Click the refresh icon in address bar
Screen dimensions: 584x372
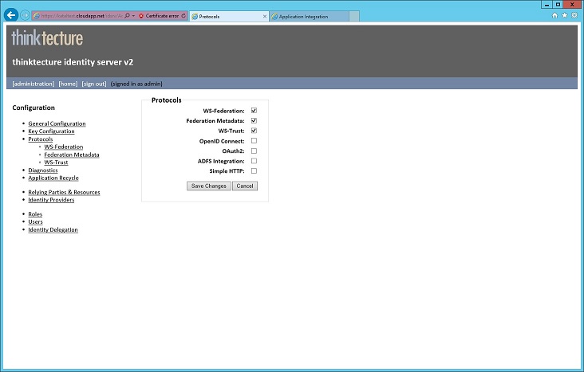tap(183, 16)
